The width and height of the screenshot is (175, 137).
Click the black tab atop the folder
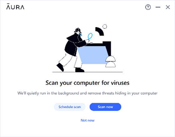(107, 43)
